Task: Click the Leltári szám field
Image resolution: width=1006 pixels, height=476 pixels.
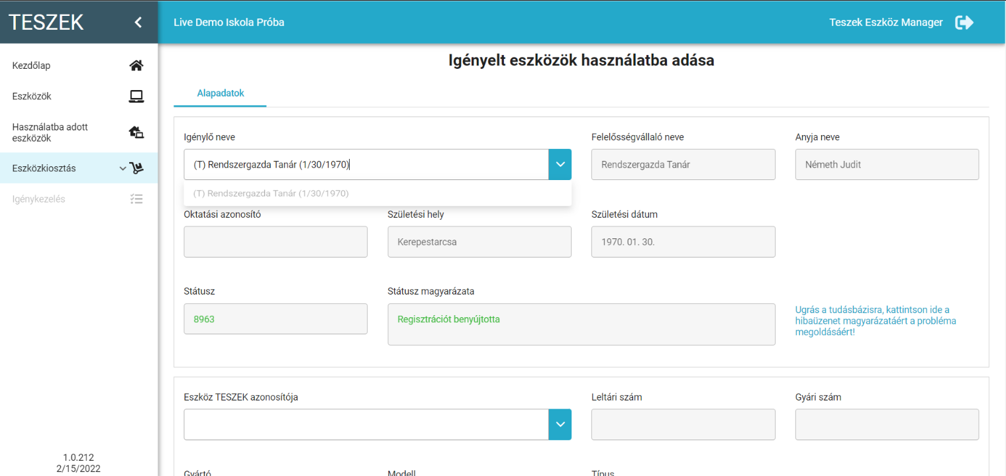Action: [x=683, y=424]
